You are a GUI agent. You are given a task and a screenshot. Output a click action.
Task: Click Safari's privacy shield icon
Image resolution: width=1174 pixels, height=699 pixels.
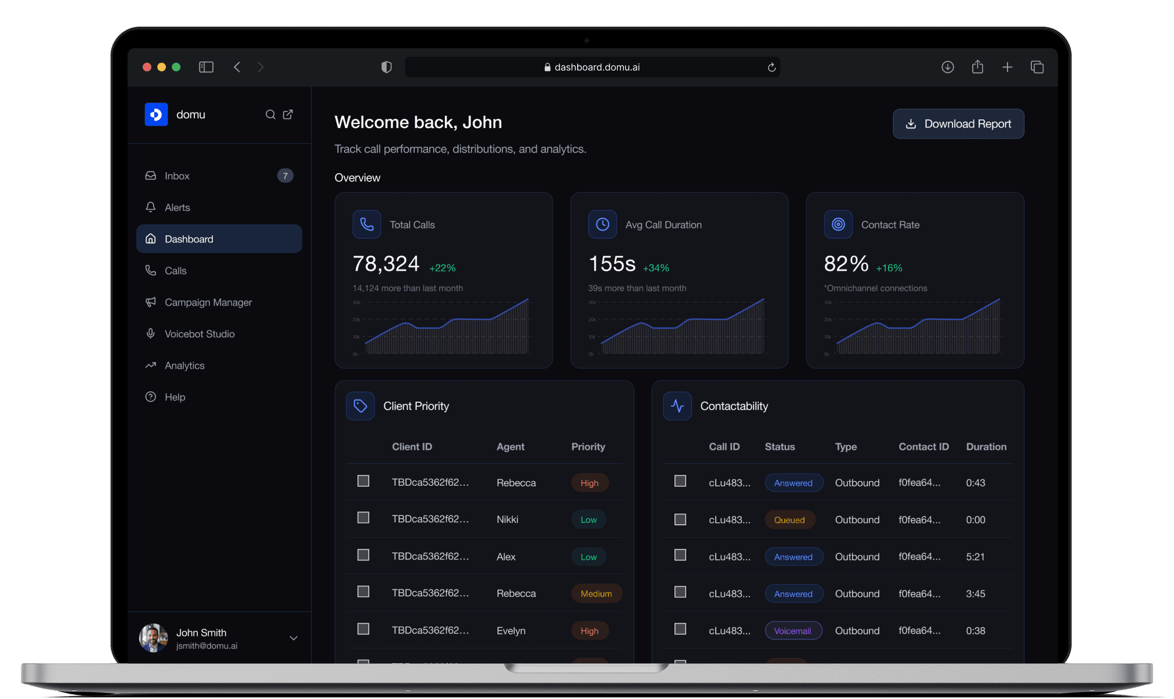point(386,67)
